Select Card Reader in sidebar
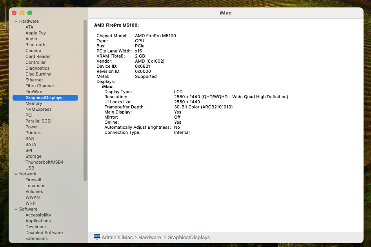This screenshot has width=371, height=247. [x=38, y=56]
